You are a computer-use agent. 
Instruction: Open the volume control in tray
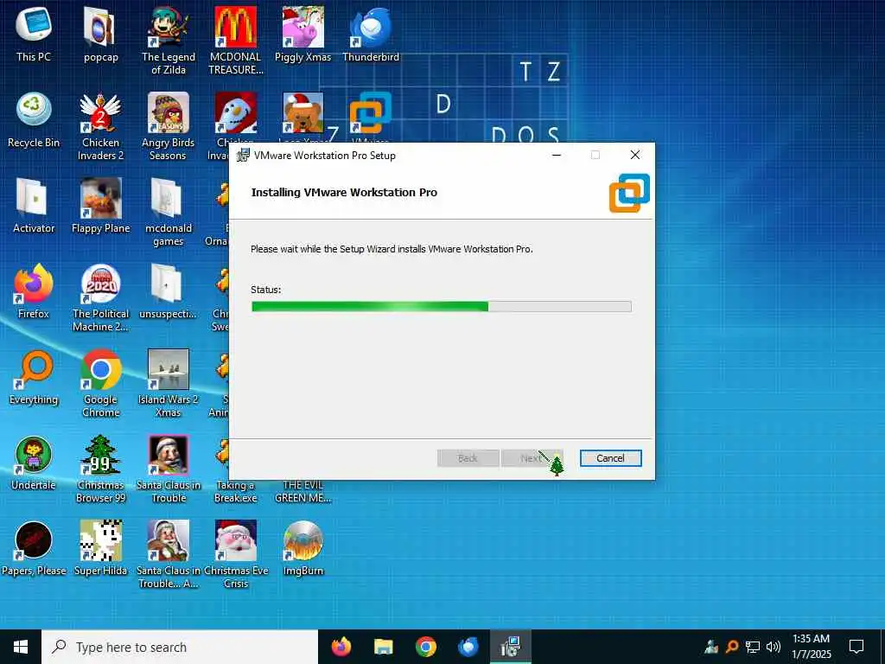[x=774, y=647]
